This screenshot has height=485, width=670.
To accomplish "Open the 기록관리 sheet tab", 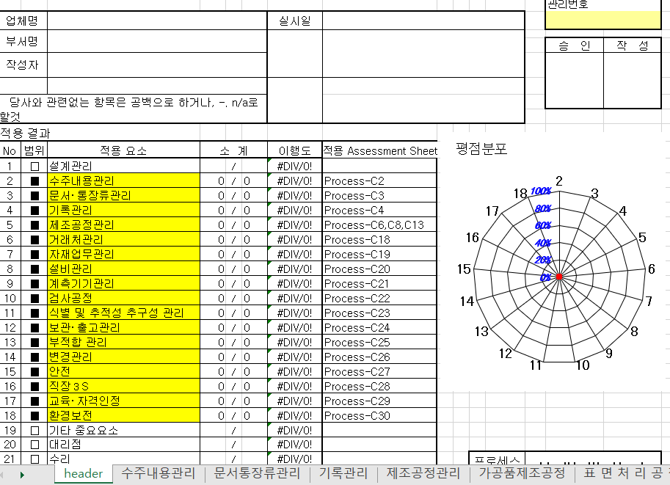I will coord(343,473).
